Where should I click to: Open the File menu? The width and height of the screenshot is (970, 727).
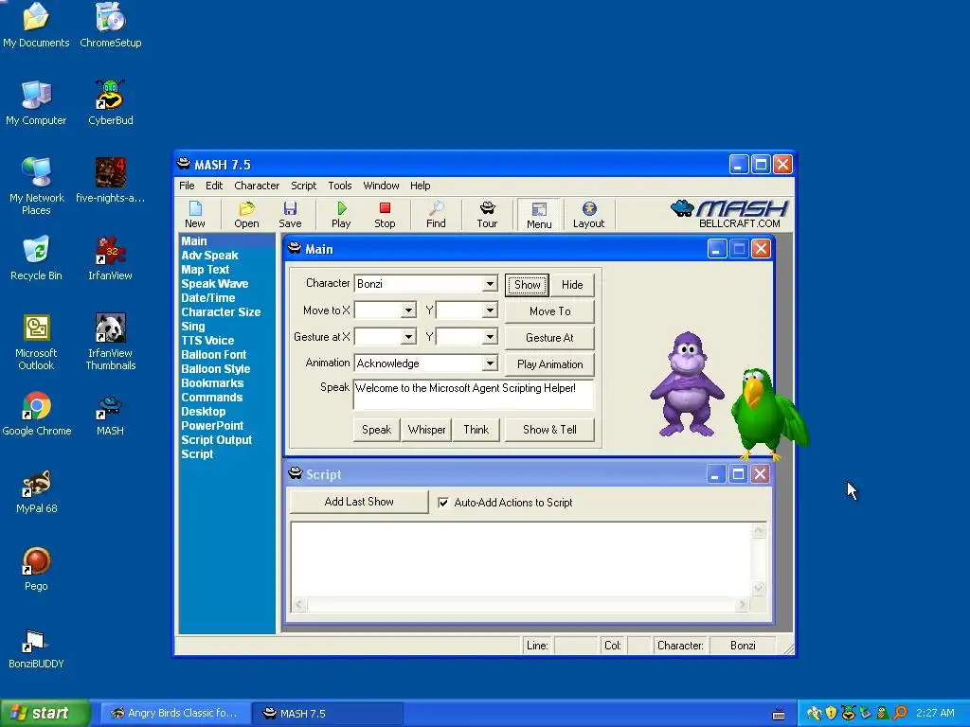[187, 186]
